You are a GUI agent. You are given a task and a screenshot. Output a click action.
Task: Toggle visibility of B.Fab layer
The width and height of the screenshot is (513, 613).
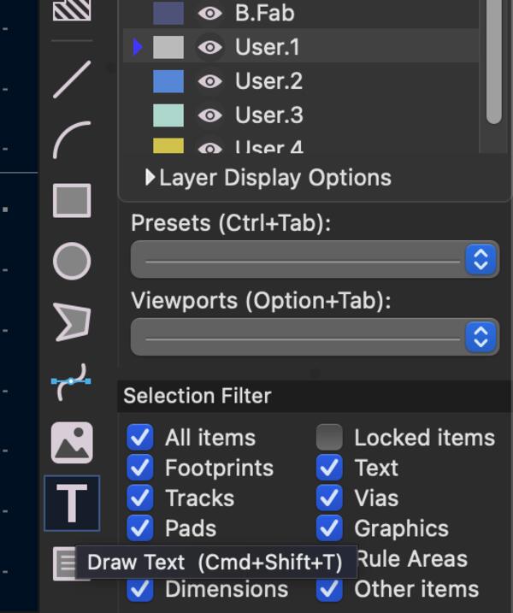[209, 13]
